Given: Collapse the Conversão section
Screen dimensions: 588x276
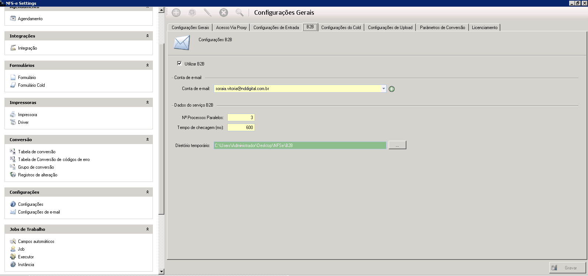Looking at the screenshot, I should point(147,140).
